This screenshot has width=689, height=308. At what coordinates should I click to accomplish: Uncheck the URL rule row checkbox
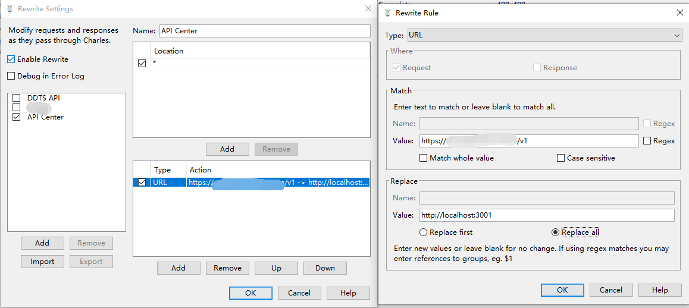tap(142, 183)
